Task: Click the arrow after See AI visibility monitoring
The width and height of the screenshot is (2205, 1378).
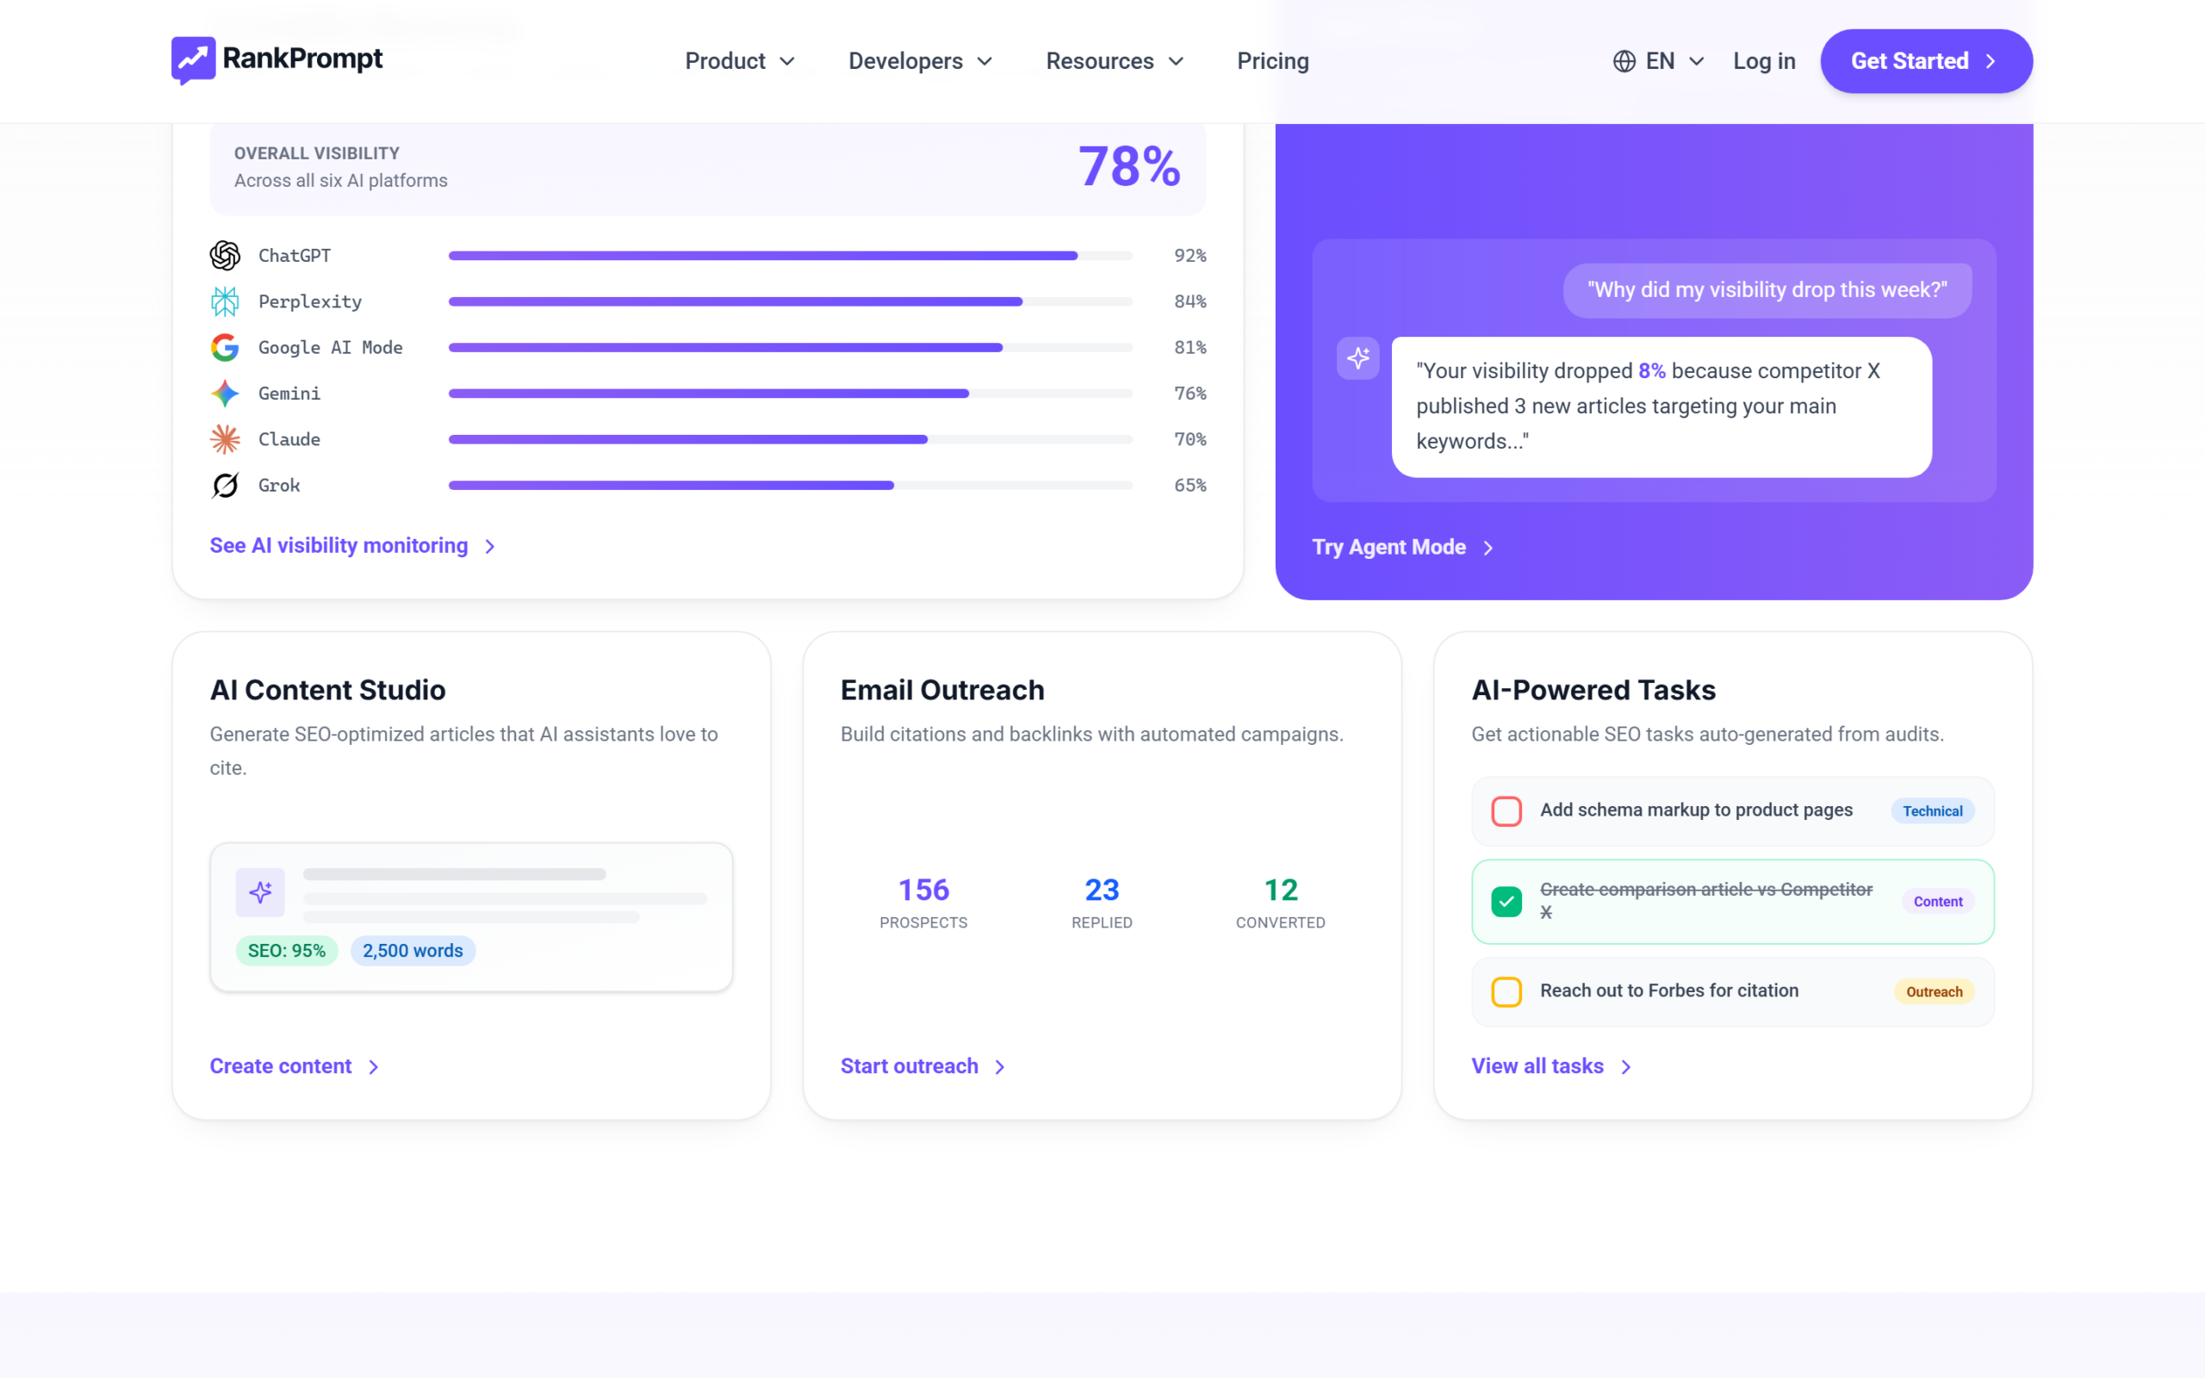Action: (x=489, y=547)
